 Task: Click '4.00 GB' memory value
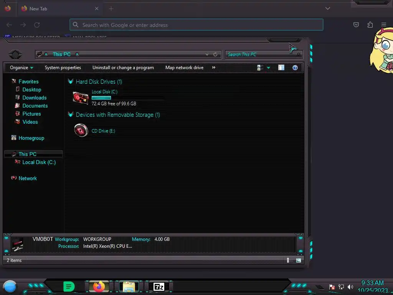162,239
